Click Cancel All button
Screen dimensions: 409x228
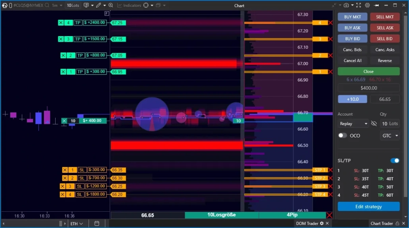(x=352, y=60)
